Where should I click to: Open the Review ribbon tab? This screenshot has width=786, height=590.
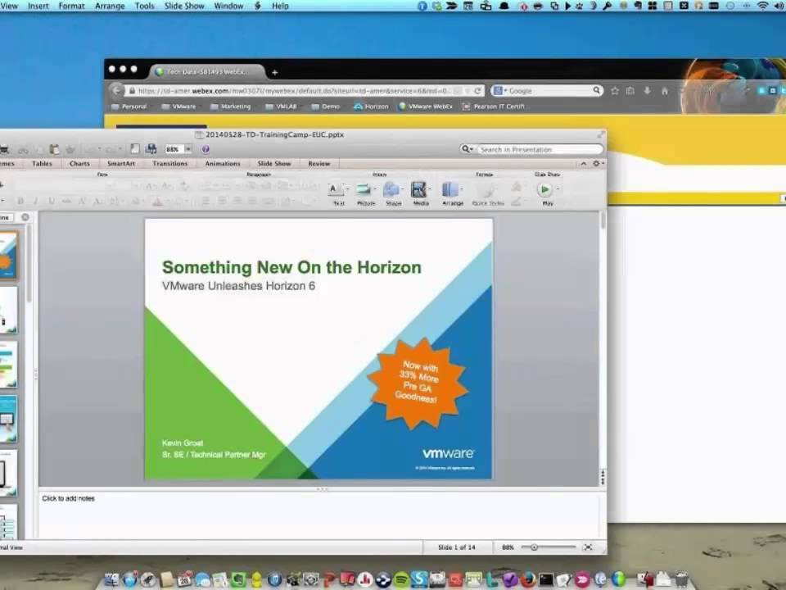coord(318,164)
